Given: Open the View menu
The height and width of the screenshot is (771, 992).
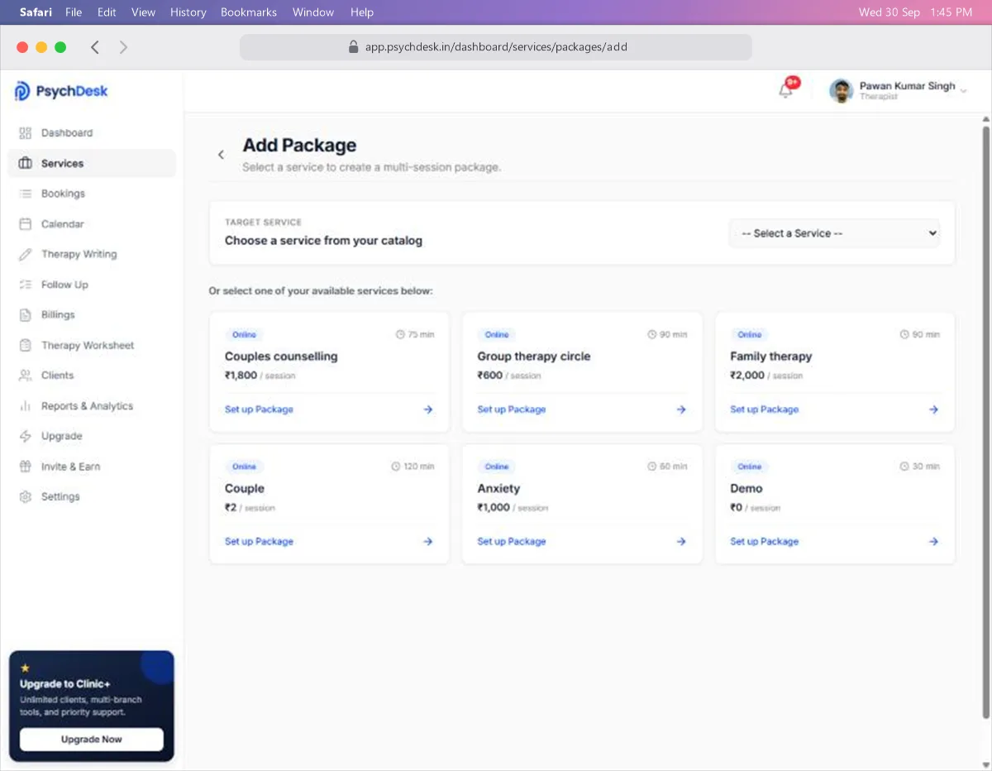Looking at the screenshot, I should coord(143,12).
